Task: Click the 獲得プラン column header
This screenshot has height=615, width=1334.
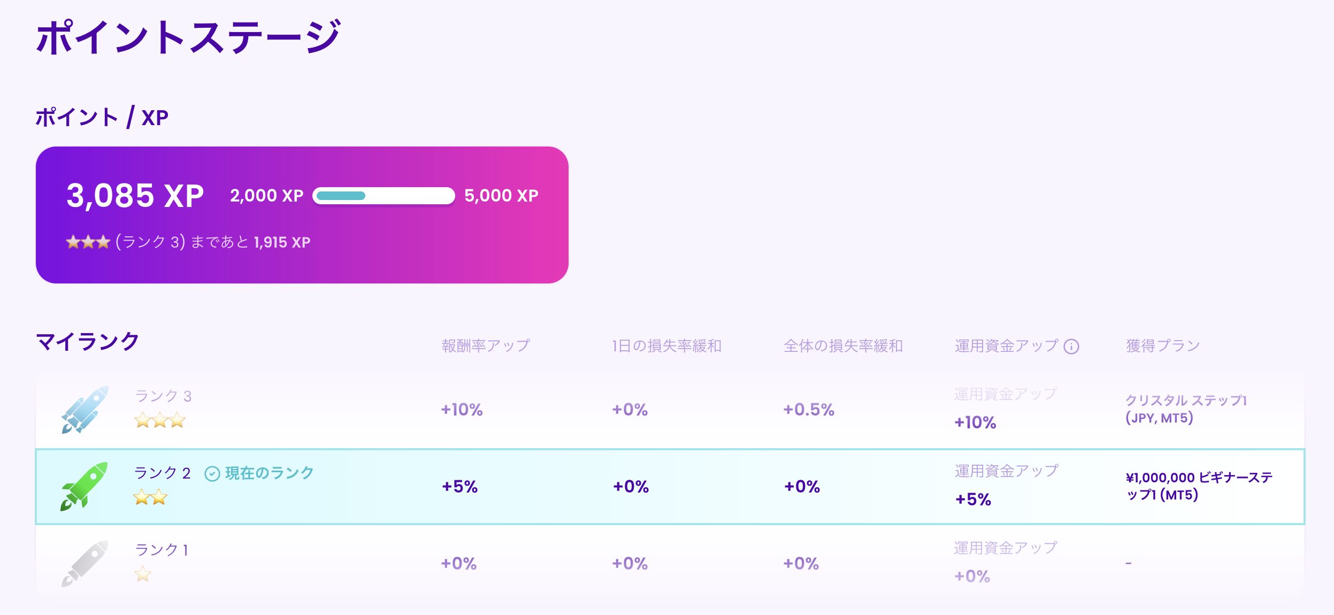Action: click(x=1163, y=346)
